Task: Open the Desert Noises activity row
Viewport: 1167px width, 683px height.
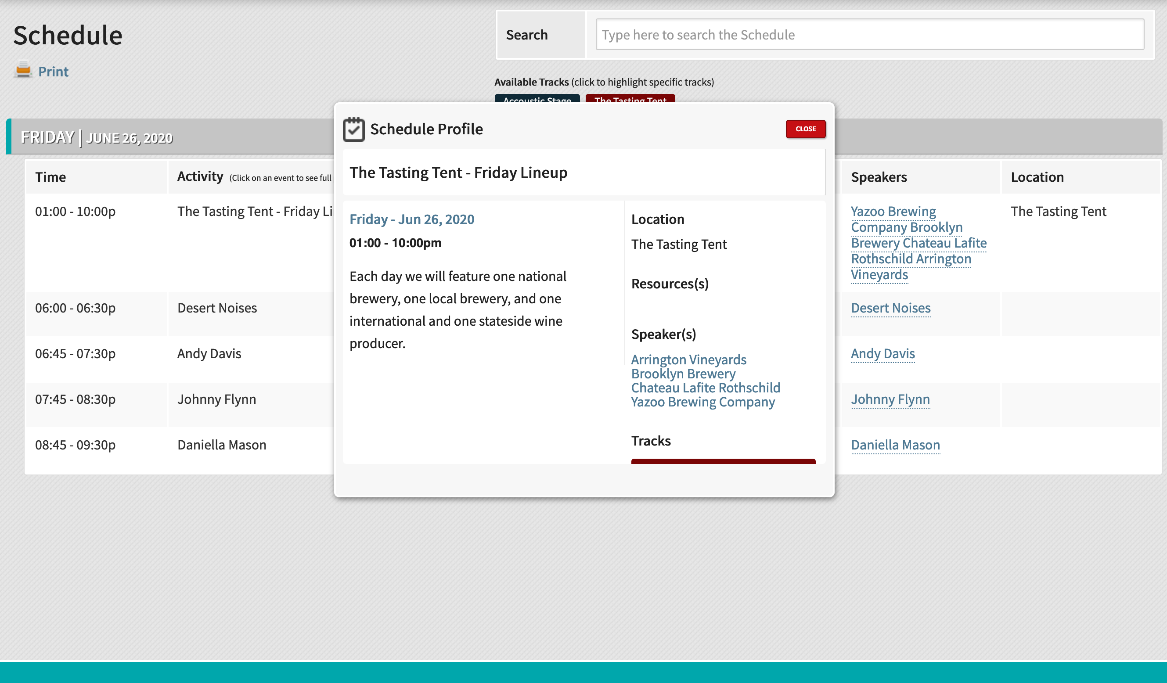Action: point(217,308)
